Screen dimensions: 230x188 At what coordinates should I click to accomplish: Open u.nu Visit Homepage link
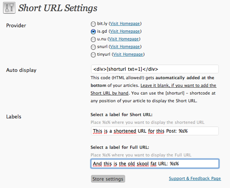[x=124, y=39]
